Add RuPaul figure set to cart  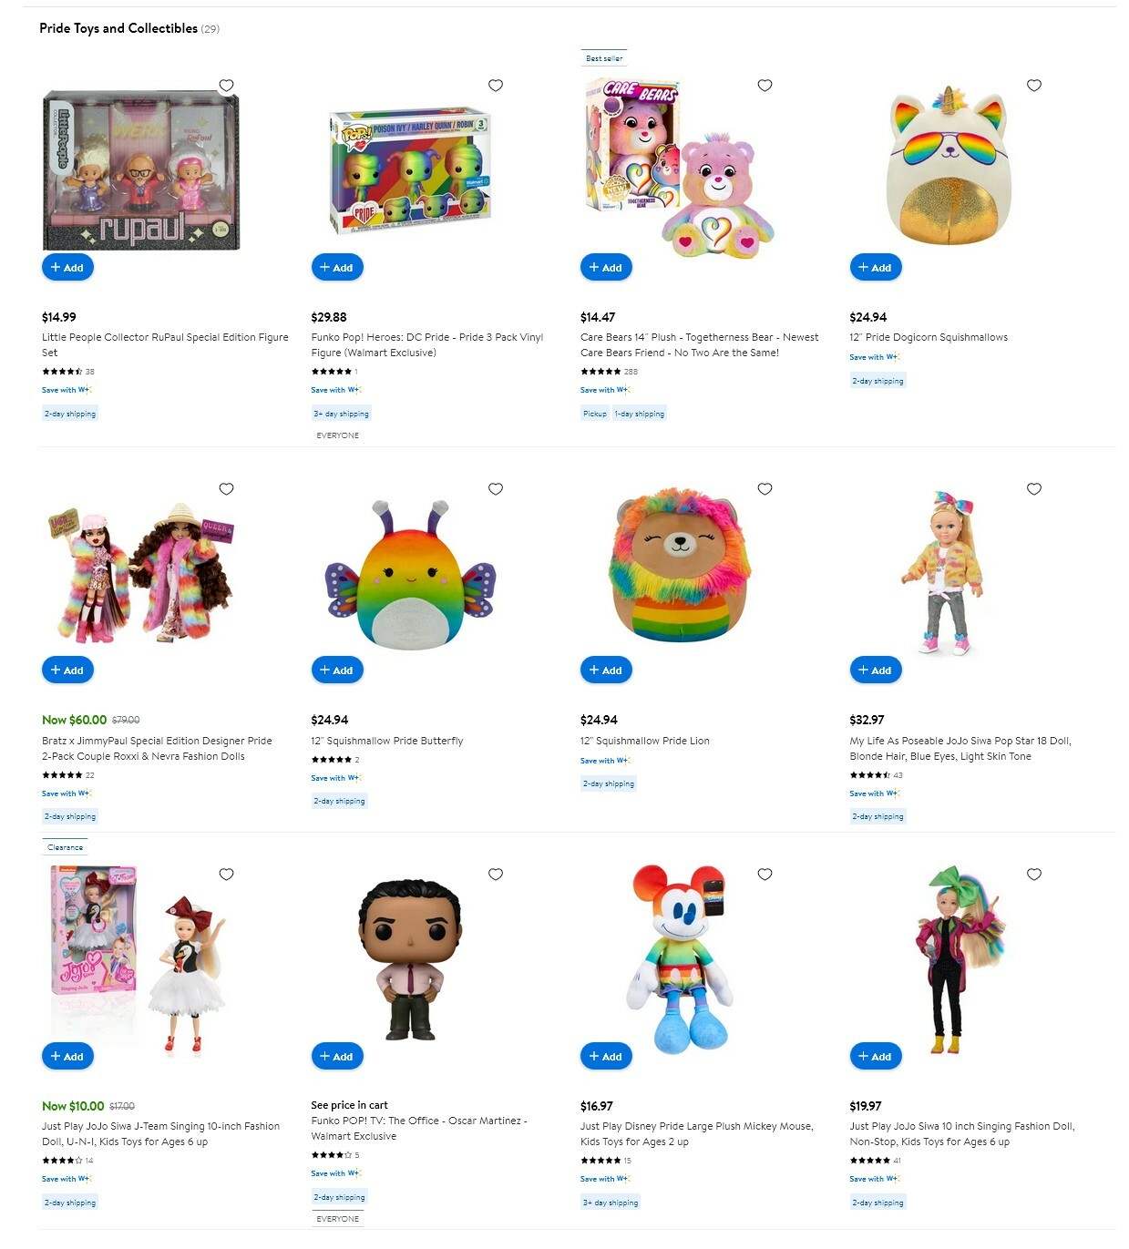pyautogui.click(x=67, y=267)
